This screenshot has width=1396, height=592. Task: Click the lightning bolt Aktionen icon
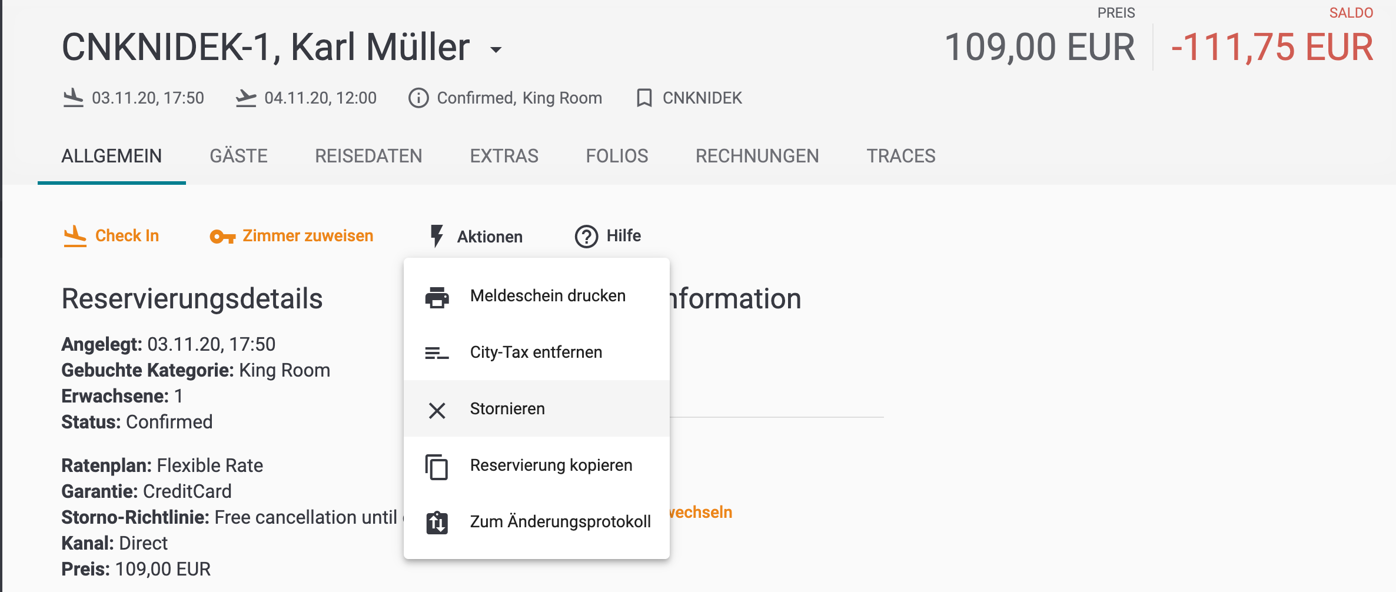(x=436, y=236)
